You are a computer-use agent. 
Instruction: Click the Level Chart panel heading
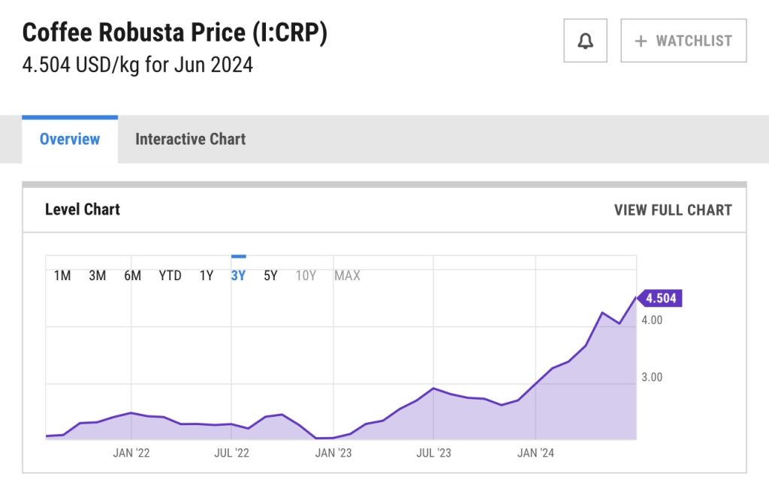click(x=83, y=210)
